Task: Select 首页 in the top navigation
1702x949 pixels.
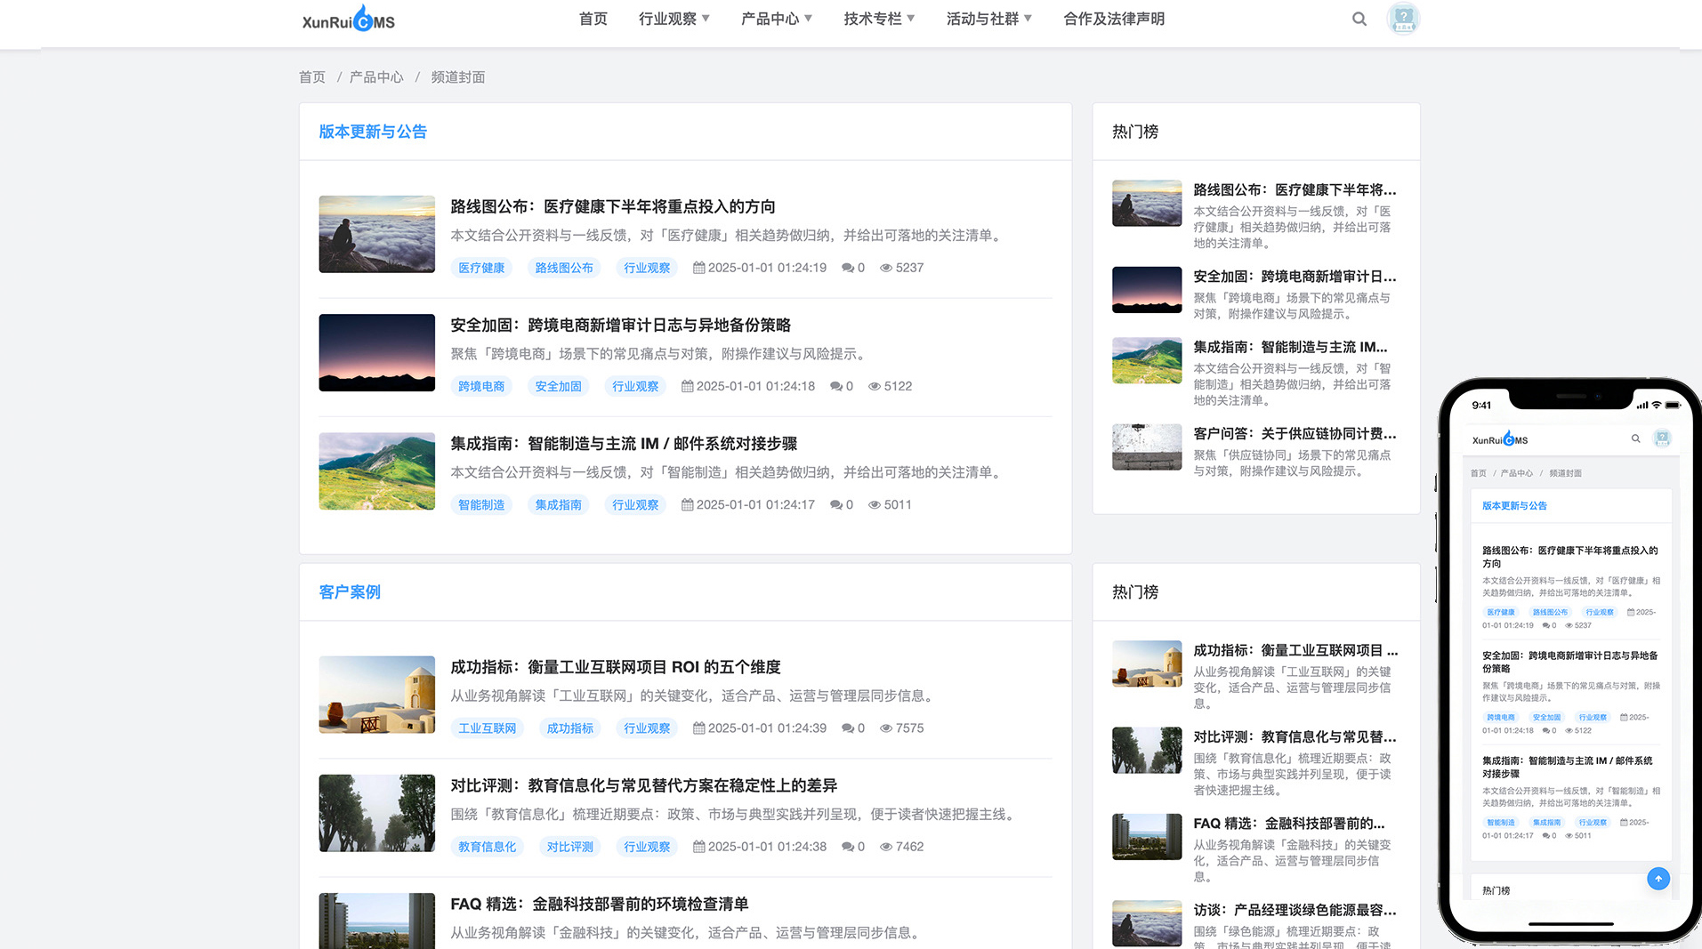Action: [x=592, y=18]
